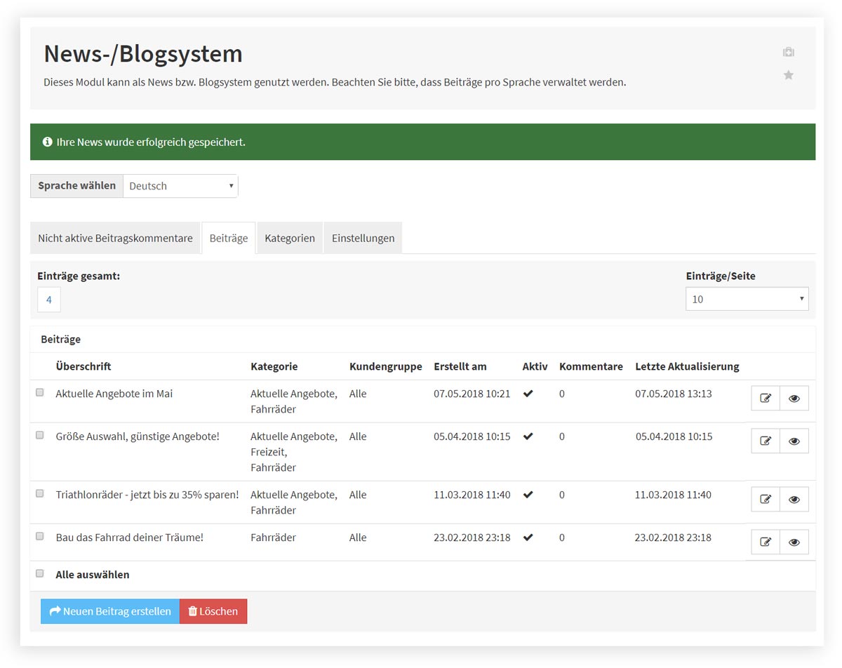Click the active checkmark for the 'Bau das Fahrrad' row
The image size is (842, 668).
click(528, 537)
